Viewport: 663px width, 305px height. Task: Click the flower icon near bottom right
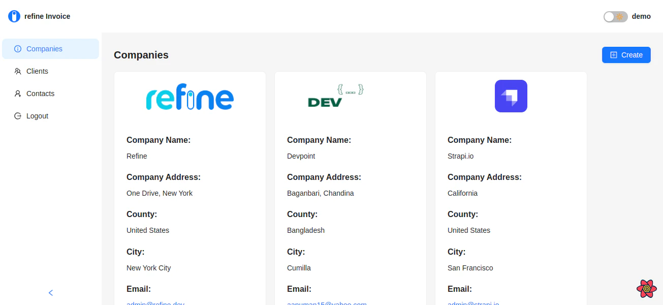click(x=646, y=289)
